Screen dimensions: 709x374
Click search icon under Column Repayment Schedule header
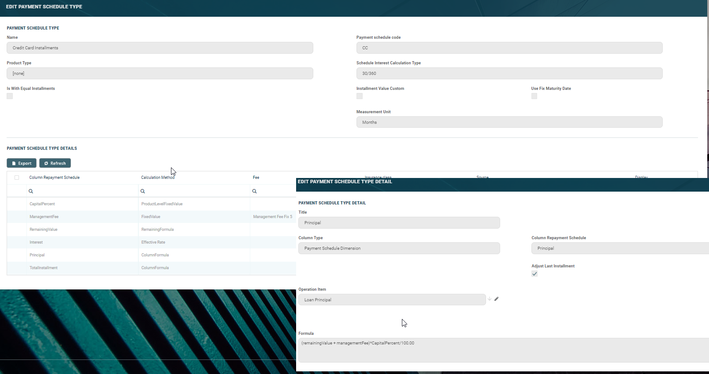31,191
